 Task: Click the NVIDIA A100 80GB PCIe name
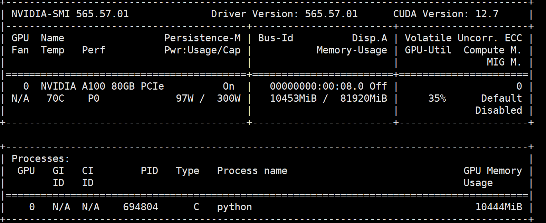(102, 86)
